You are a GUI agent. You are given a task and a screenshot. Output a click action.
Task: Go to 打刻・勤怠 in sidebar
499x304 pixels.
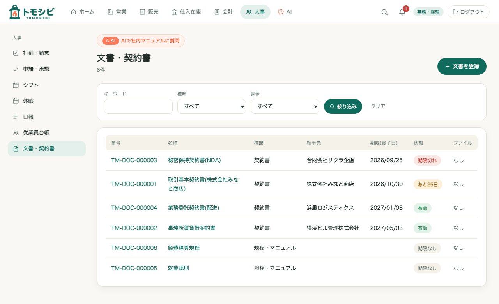point(47,53)
